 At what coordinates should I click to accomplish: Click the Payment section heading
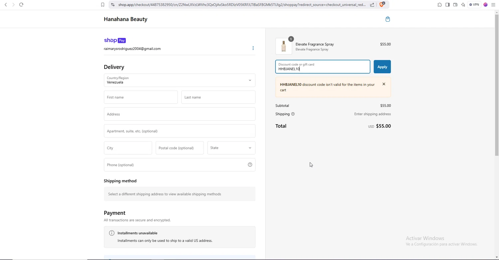click(114, 213)
